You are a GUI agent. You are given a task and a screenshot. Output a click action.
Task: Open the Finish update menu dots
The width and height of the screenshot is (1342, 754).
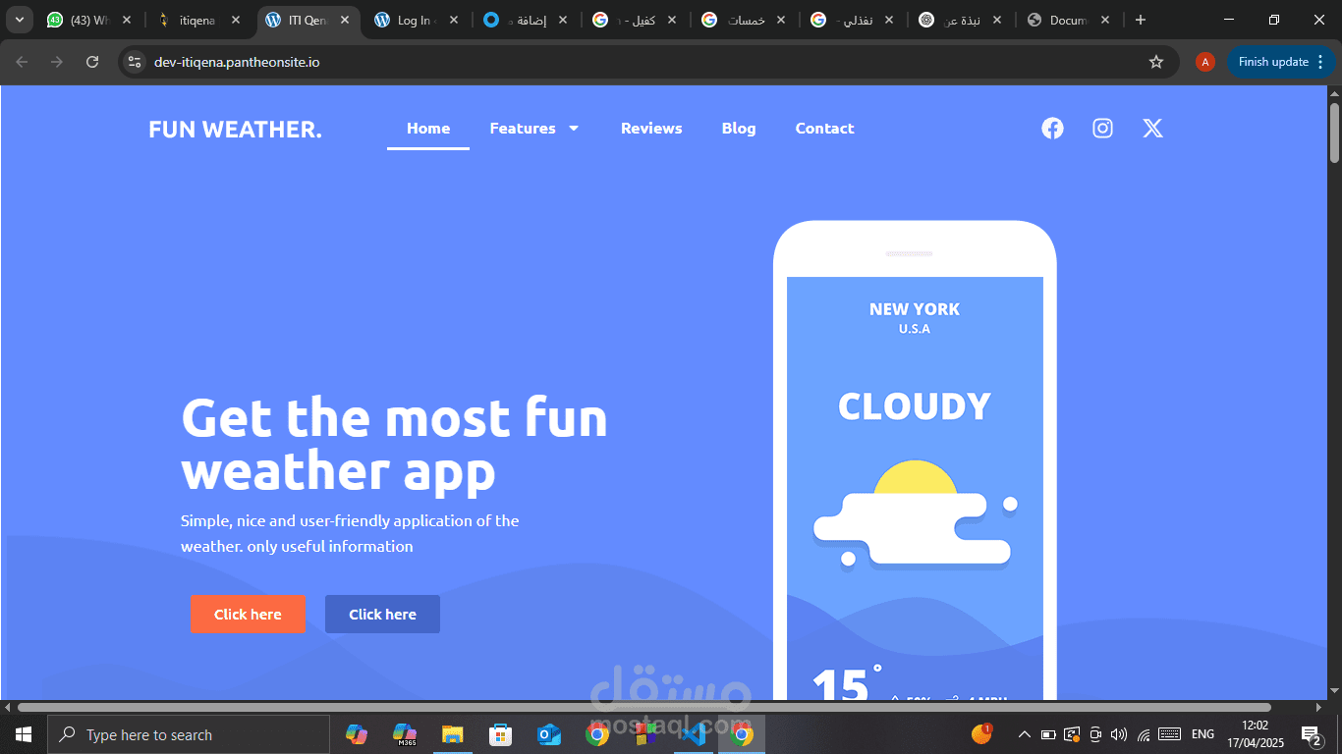1318,62
